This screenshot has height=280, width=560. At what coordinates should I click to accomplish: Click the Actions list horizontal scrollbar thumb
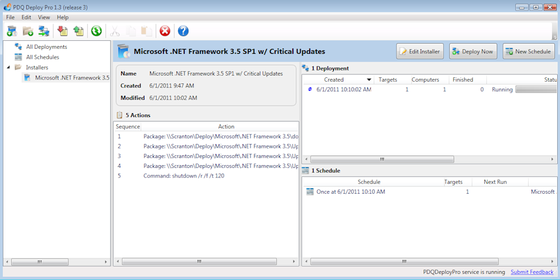pyautogui.click(x=199, y=262)
